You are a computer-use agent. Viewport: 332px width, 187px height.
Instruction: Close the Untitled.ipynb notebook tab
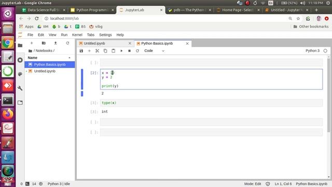tap(130, 43)
